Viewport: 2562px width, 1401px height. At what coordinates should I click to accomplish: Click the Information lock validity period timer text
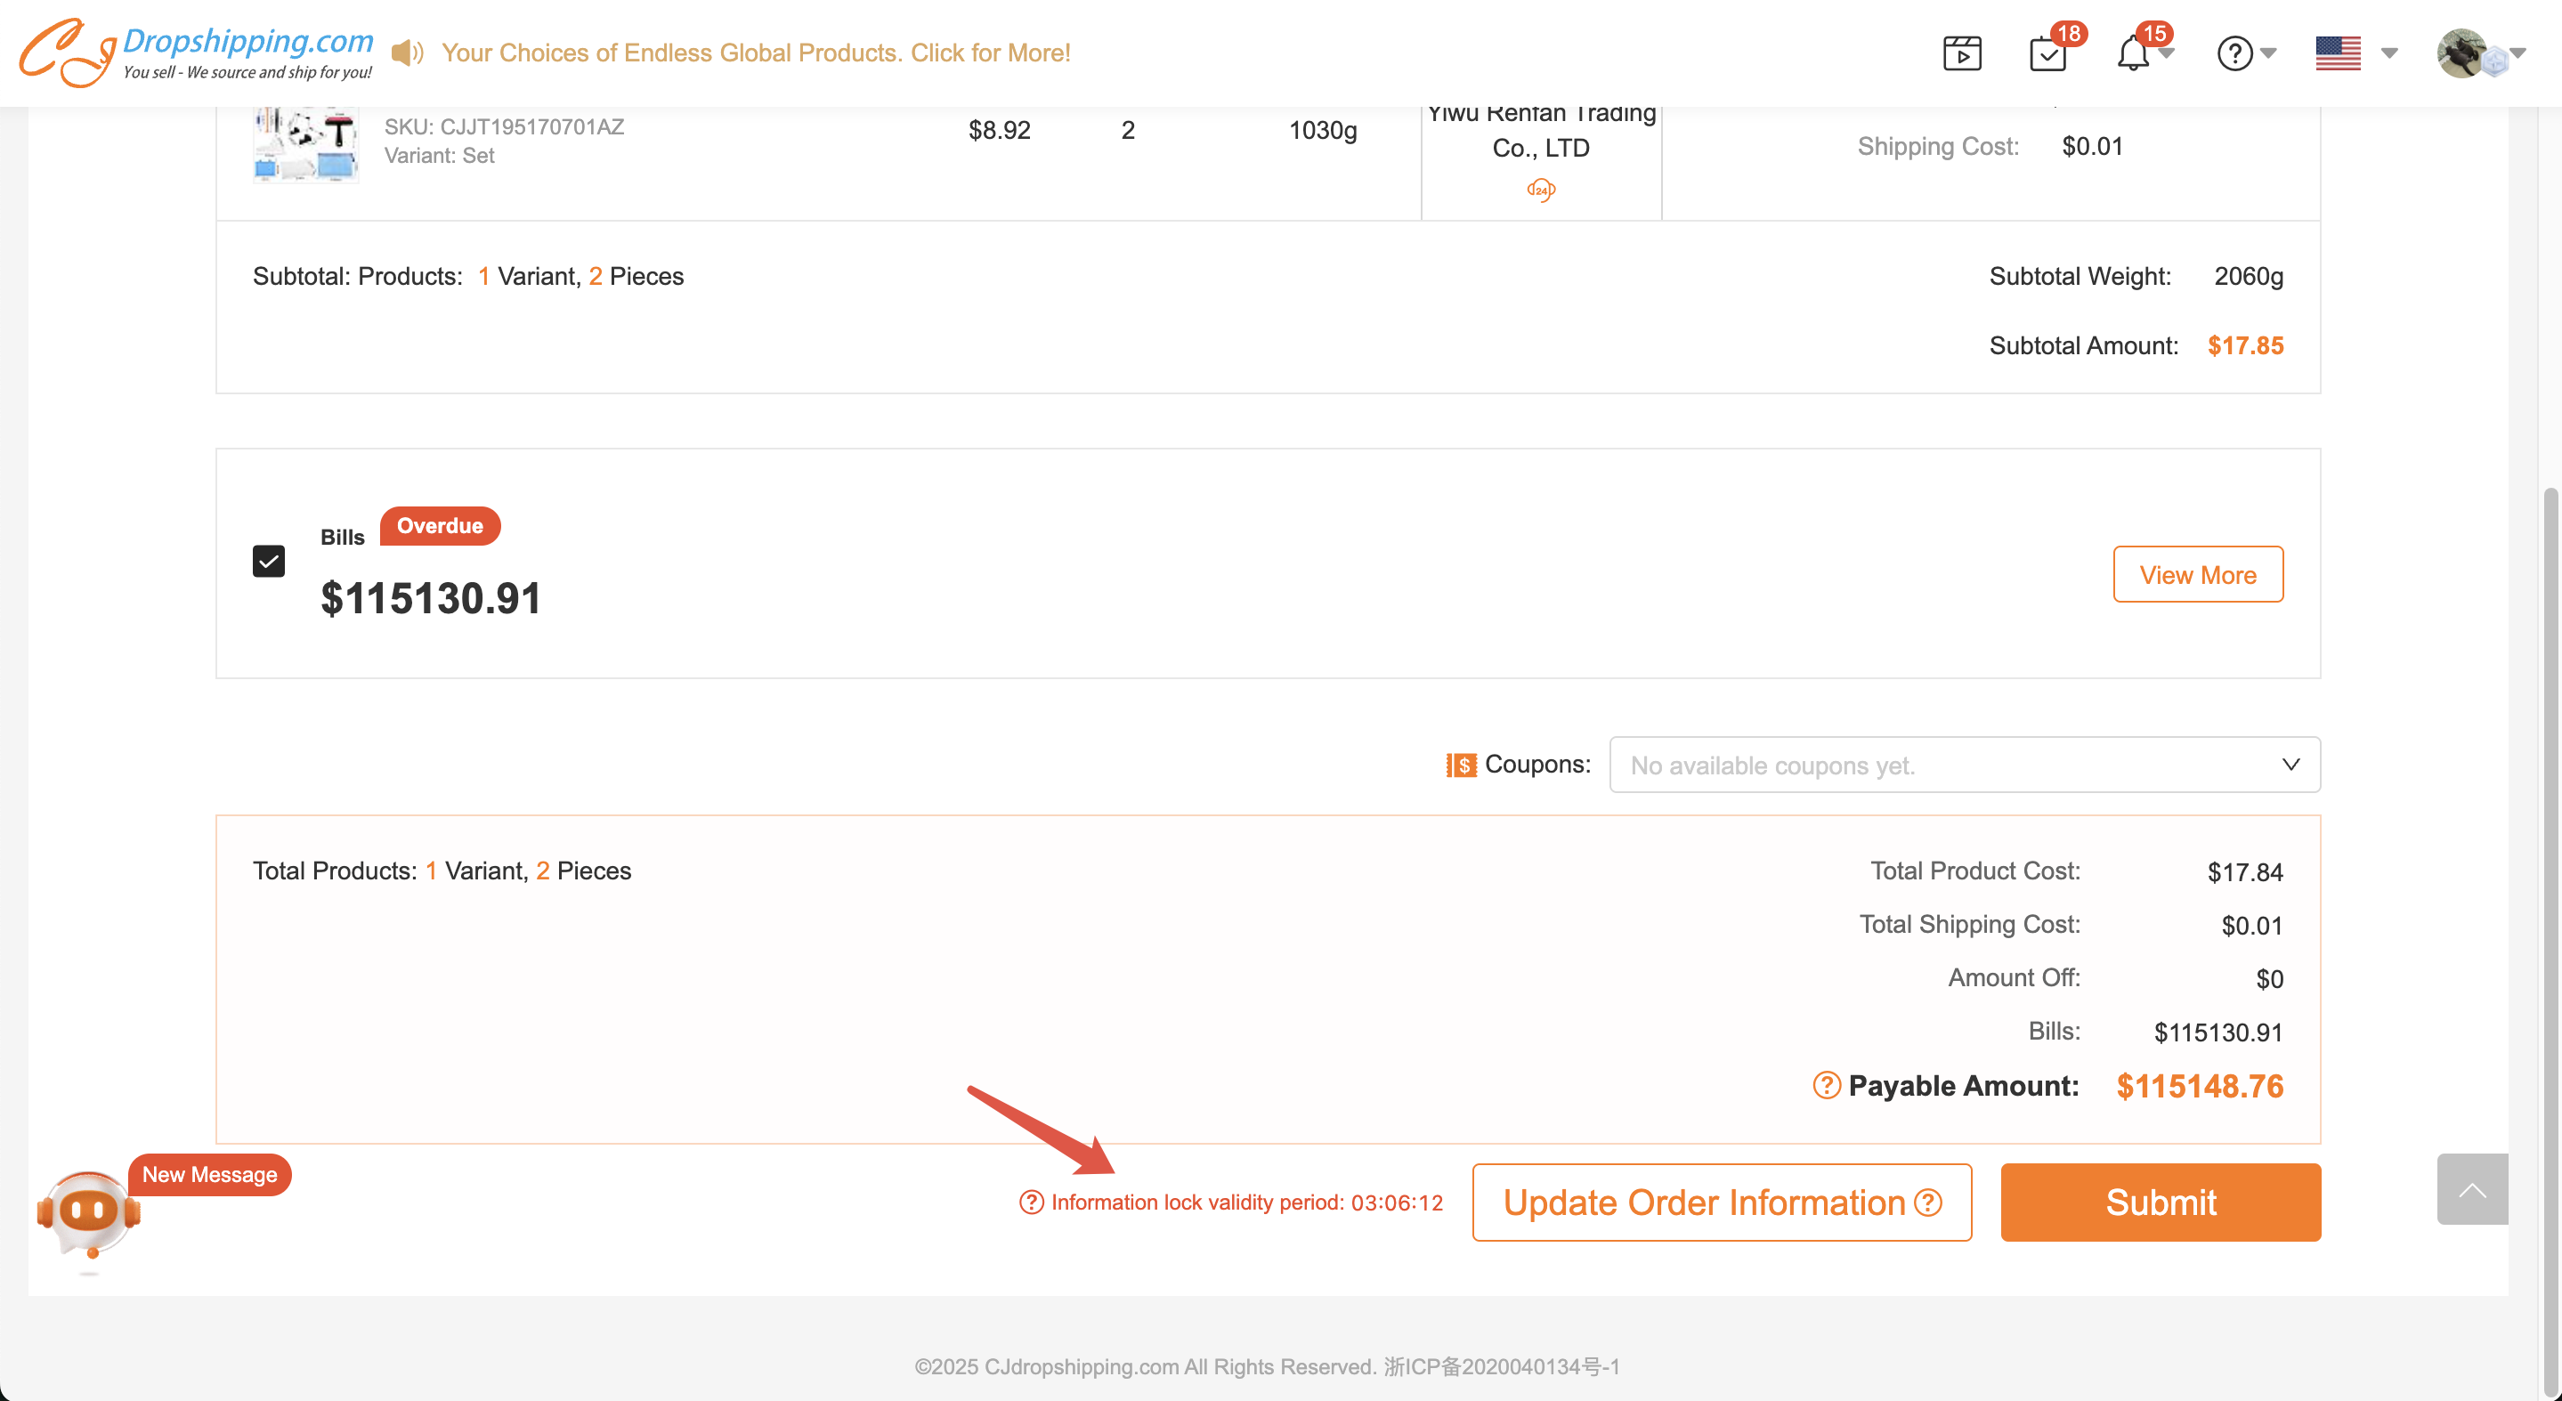[x=1247, y=1203]
